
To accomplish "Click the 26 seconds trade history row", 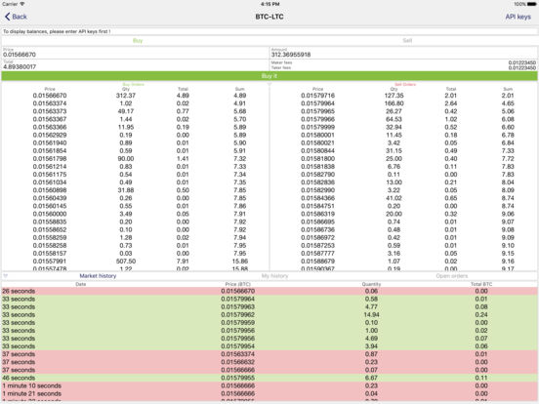I will pos(269,292).
